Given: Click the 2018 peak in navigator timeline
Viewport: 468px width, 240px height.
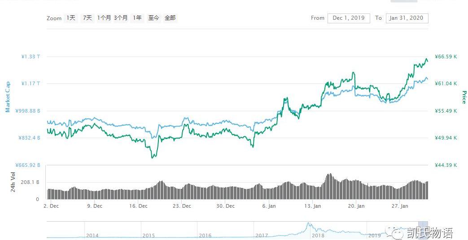Looking at the screenshot, I should [308, 224].
